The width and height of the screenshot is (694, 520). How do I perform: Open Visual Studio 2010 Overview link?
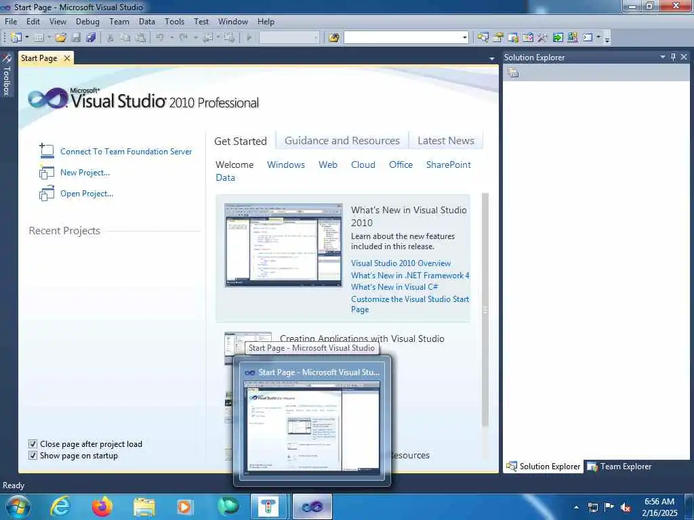(401, 263)
